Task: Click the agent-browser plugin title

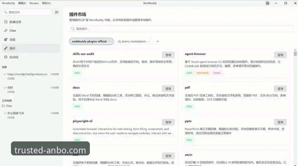Action: pyautogui.click(x=195, y=54)
